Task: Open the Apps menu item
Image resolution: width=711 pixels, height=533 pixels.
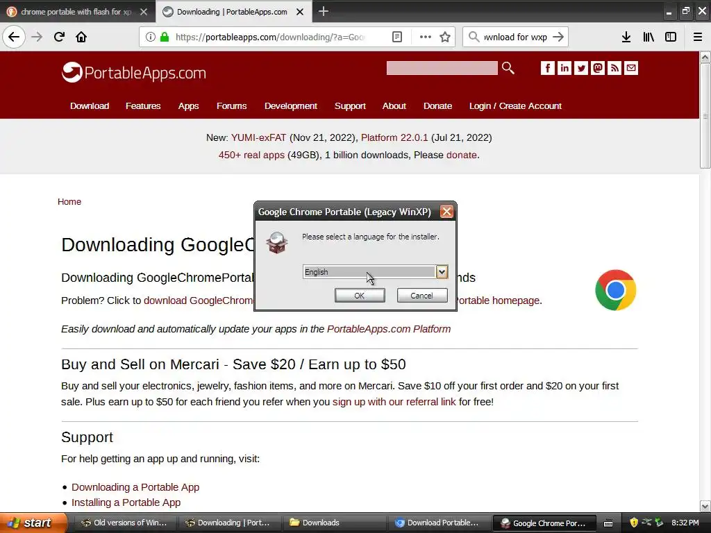Action: [188, 106]
